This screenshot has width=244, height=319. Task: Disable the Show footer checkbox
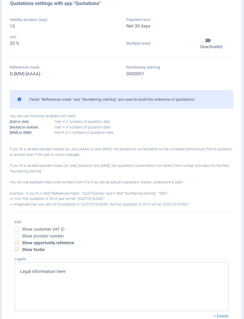tap(17, 250)
